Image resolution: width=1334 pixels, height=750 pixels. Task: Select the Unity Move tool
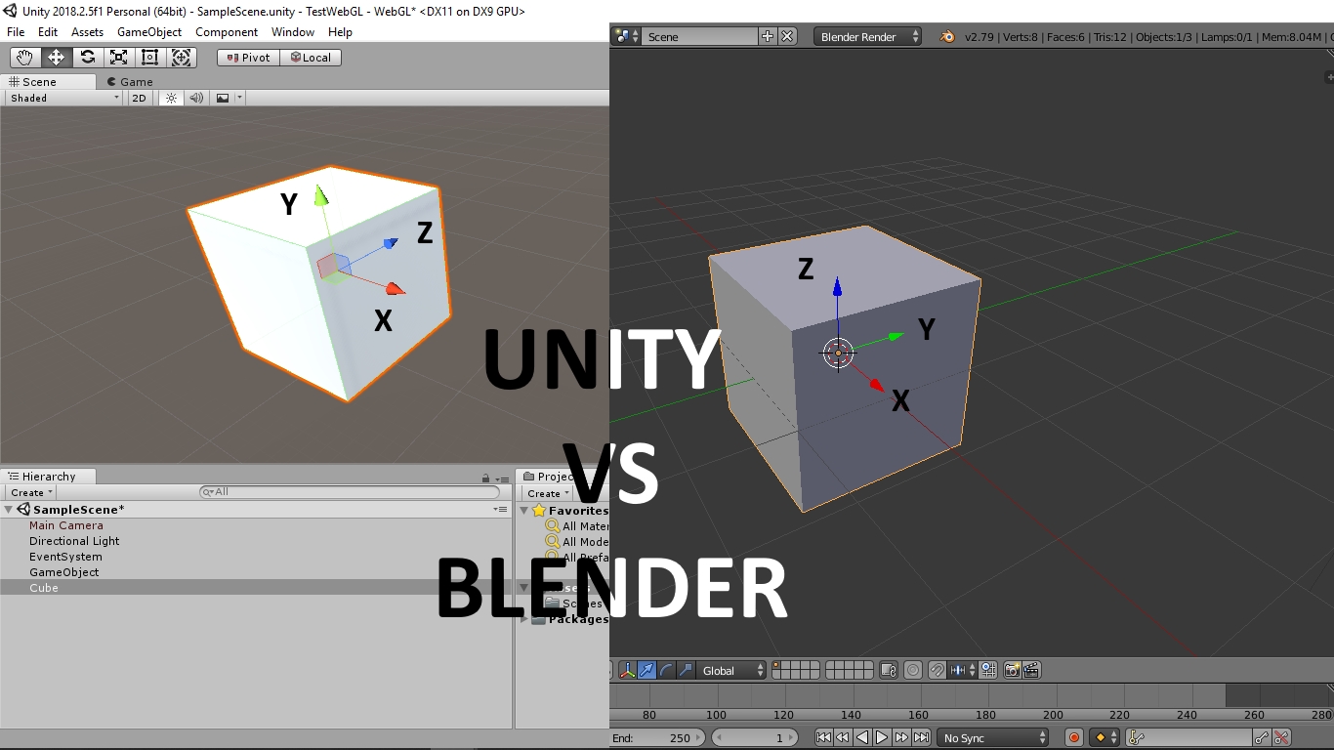point(56,58)
